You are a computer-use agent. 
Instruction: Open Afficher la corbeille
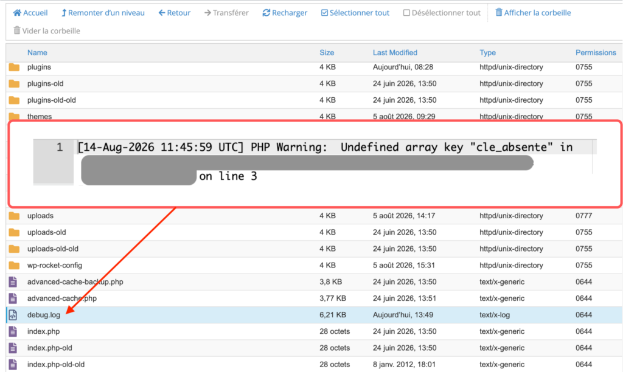coord(533,13)
